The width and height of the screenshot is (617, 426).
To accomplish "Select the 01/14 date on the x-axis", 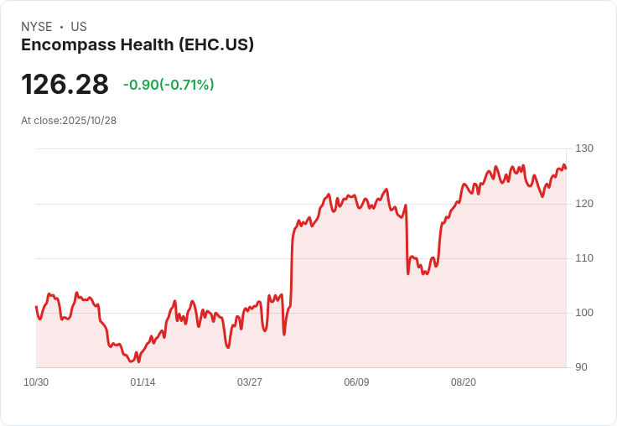I will (x=143, y=382).
